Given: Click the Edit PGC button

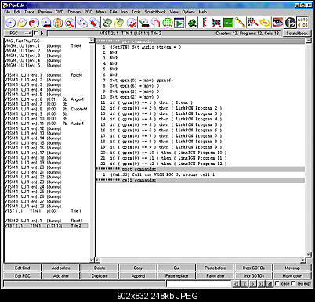Looking at the screenshot, I should (x=22, y=275).
